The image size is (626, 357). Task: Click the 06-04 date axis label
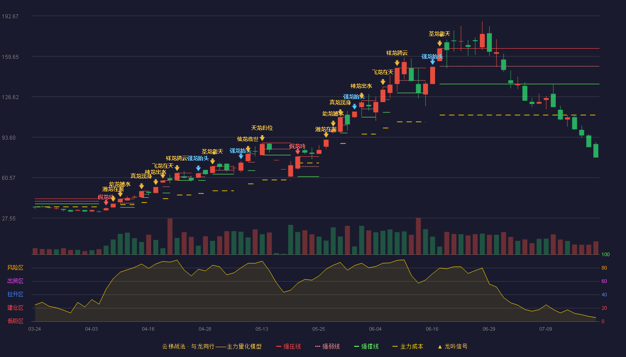pyautogui.click(x=375, y=329)
